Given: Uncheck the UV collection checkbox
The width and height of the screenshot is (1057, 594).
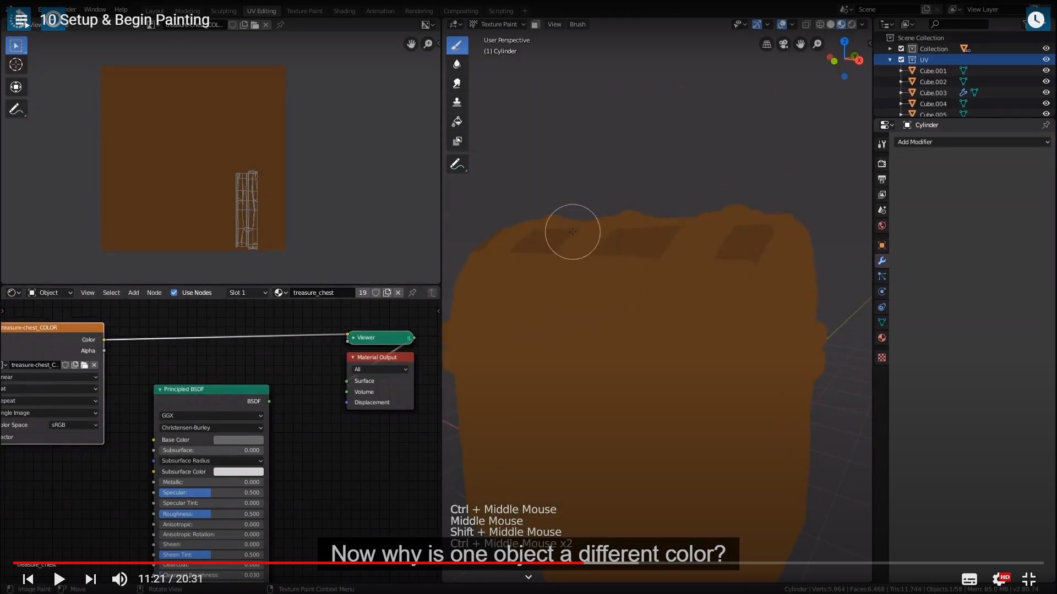Looking at the screenshot, I should (x=901, y=59).
